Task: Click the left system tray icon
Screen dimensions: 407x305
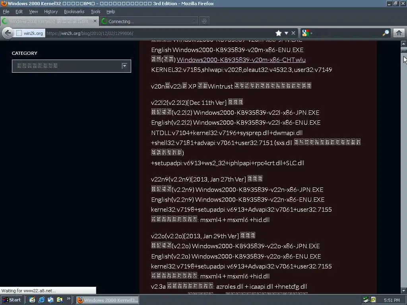Action: point(366,300)
